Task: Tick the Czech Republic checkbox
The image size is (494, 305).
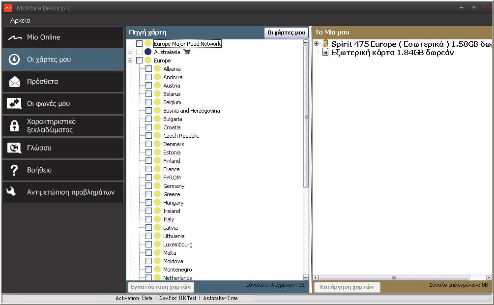Action: pyautogui.click(x=149, y=135)
